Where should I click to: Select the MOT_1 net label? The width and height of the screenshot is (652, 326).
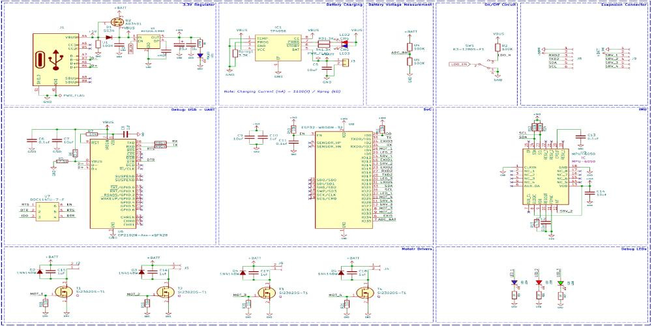[37, 293]
